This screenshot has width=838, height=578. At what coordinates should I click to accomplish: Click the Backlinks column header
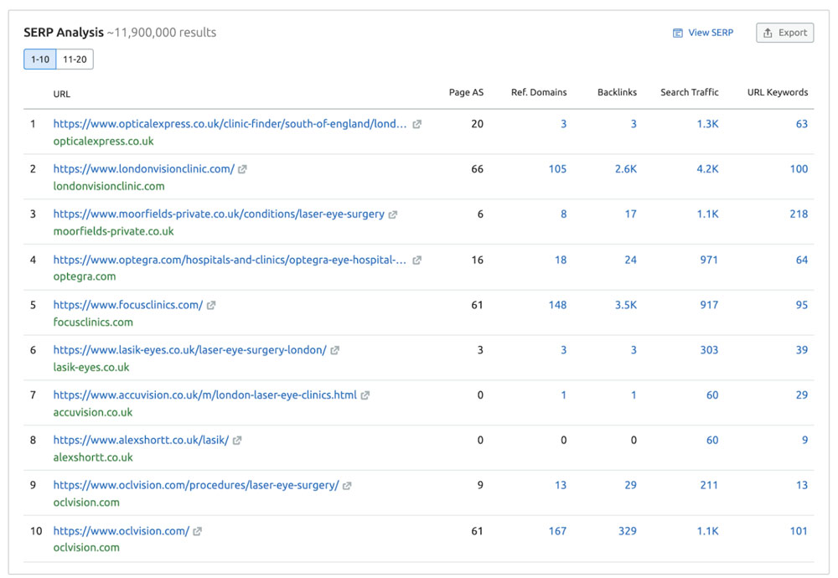pos(618,92)
